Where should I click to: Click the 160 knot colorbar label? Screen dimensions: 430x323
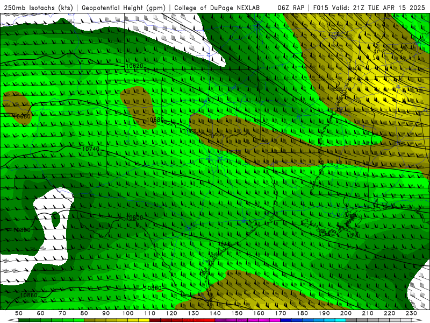259,313
